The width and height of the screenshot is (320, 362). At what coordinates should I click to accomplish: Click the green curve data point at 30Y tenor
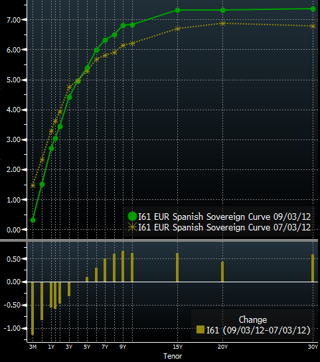pos(313,9)
